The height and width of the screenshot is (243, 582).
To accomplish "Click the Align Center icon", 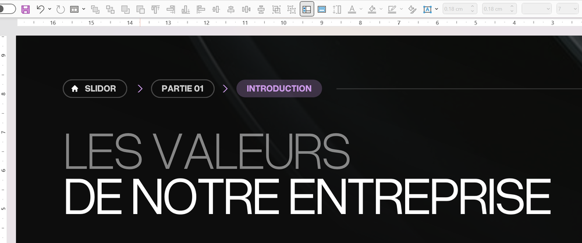I will click(231, 9).
